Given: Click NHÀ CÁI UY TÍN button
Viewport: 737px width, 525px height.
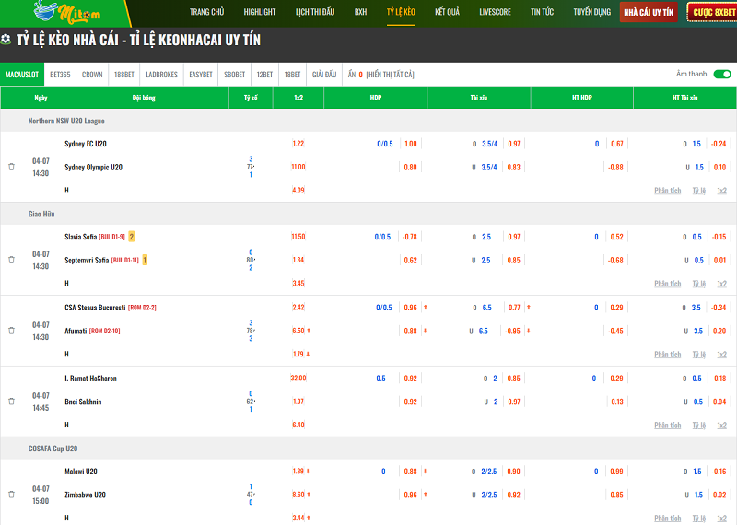Looking at the screenshot, I should click(649, 12).
